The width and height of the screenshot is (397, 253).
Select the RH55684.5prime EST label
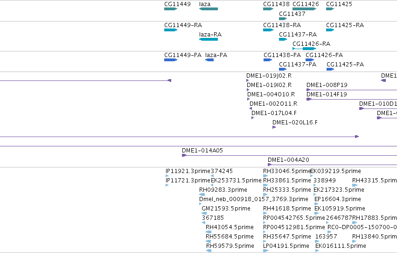tap(230, 237)
